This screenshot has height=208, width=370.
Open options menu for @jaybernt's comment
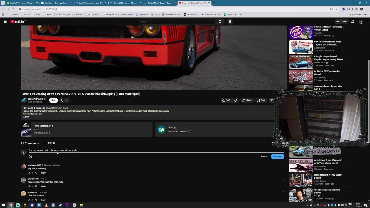(284, 179)
